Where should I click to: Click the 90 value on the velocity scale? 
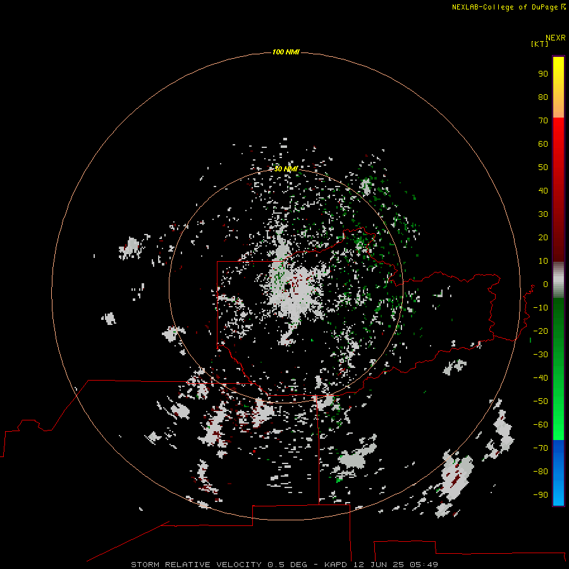[x=543, y=74]
